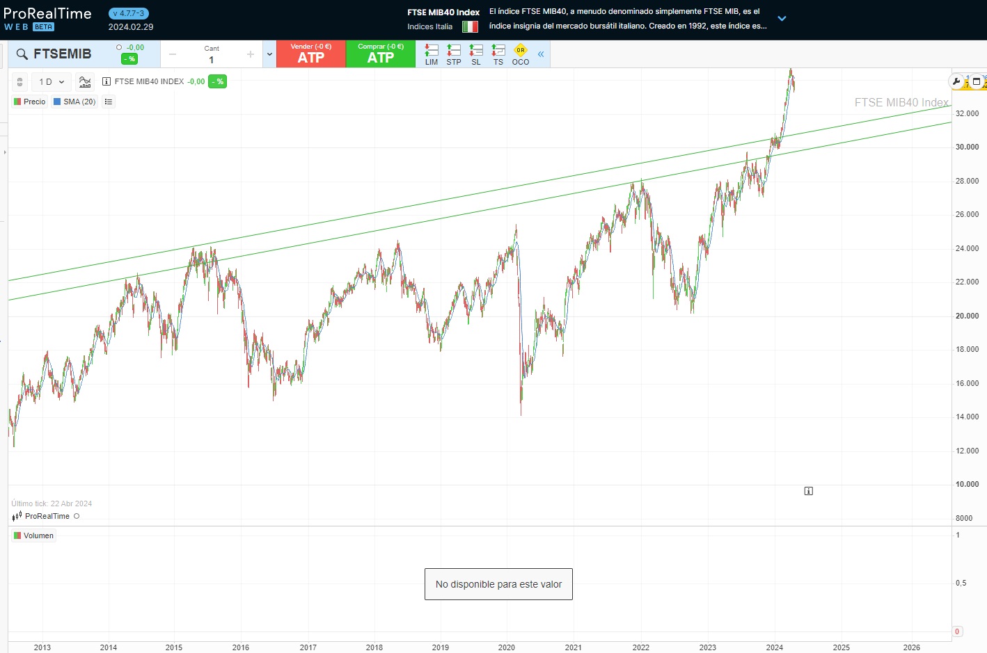This screenshot has width=987, height=653.
Task: Toggle the Volumen indicator label
Action: click(33, 535)
